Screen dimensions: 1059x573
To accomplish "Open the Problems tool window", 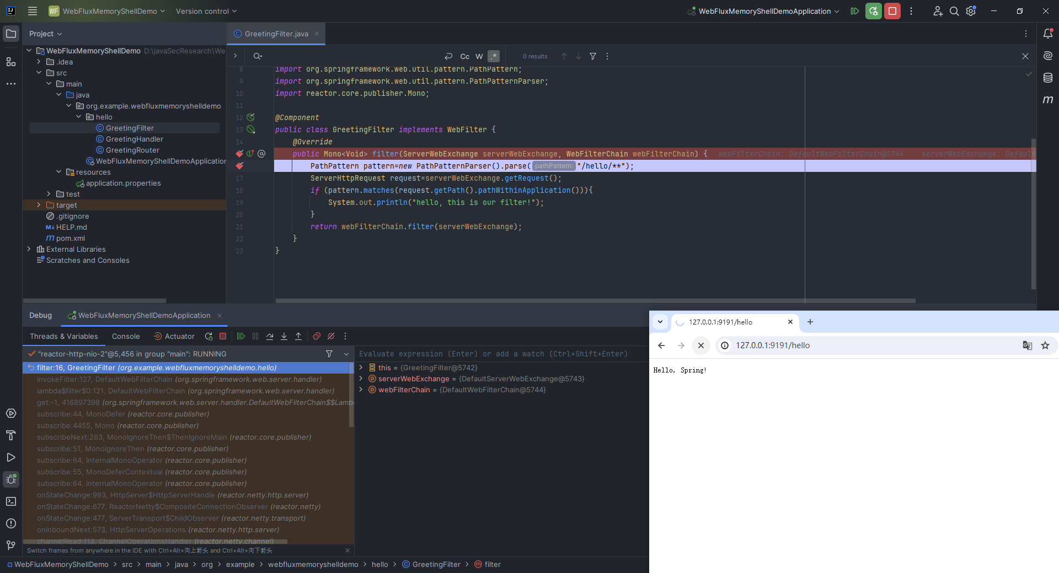I will point(11,523).
